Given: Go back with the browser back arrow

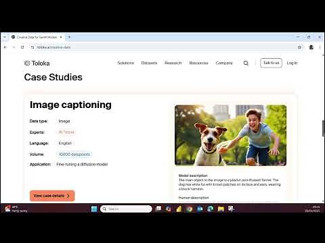Looking at the screenshot, I should 5,47.
